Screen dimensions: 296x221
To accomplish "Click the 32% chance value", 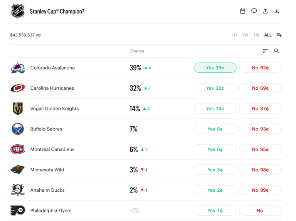I will pyautogui.click(x=135, y=88).
